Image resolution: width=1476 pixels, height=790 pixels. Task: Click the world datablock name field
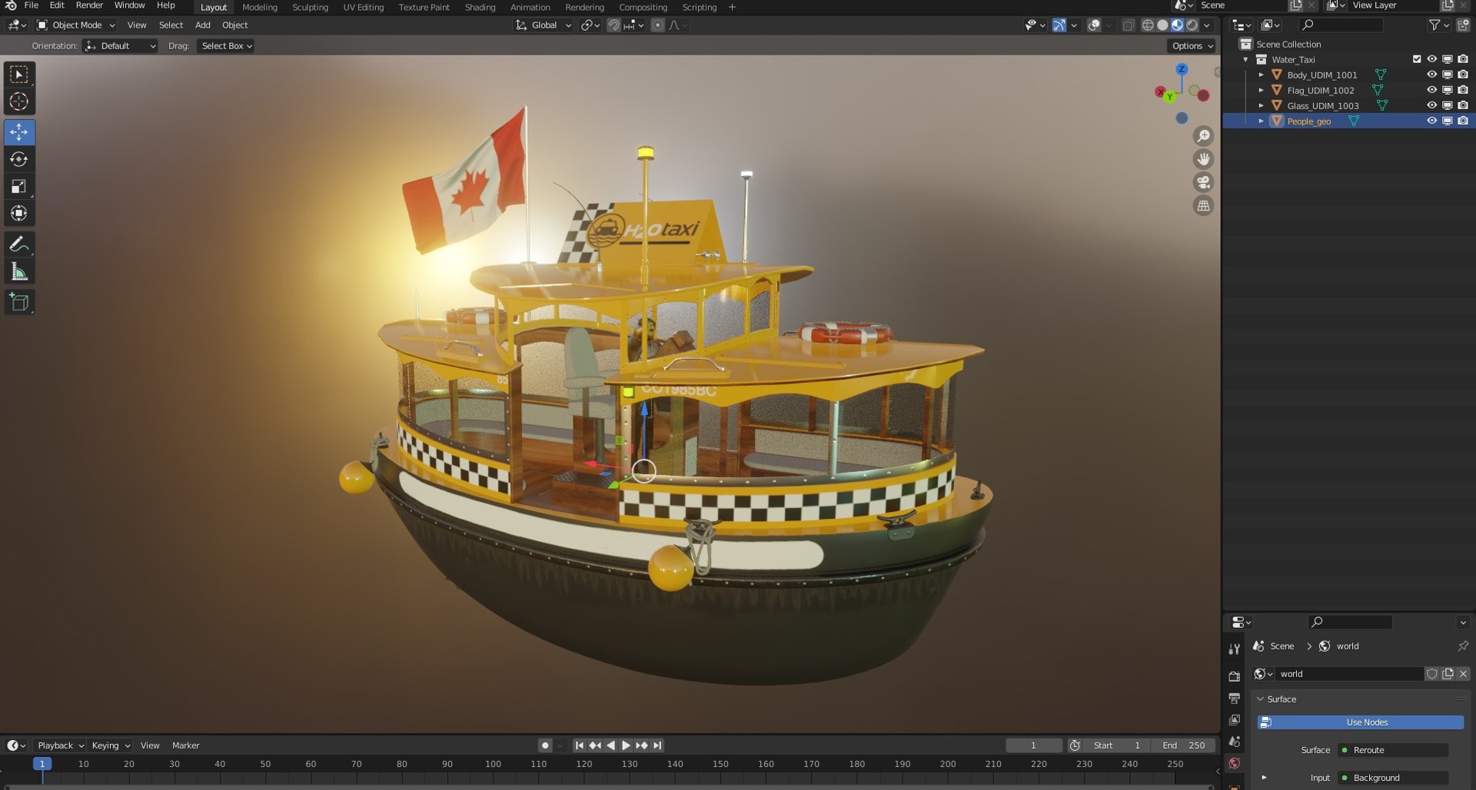point(1349,674)
